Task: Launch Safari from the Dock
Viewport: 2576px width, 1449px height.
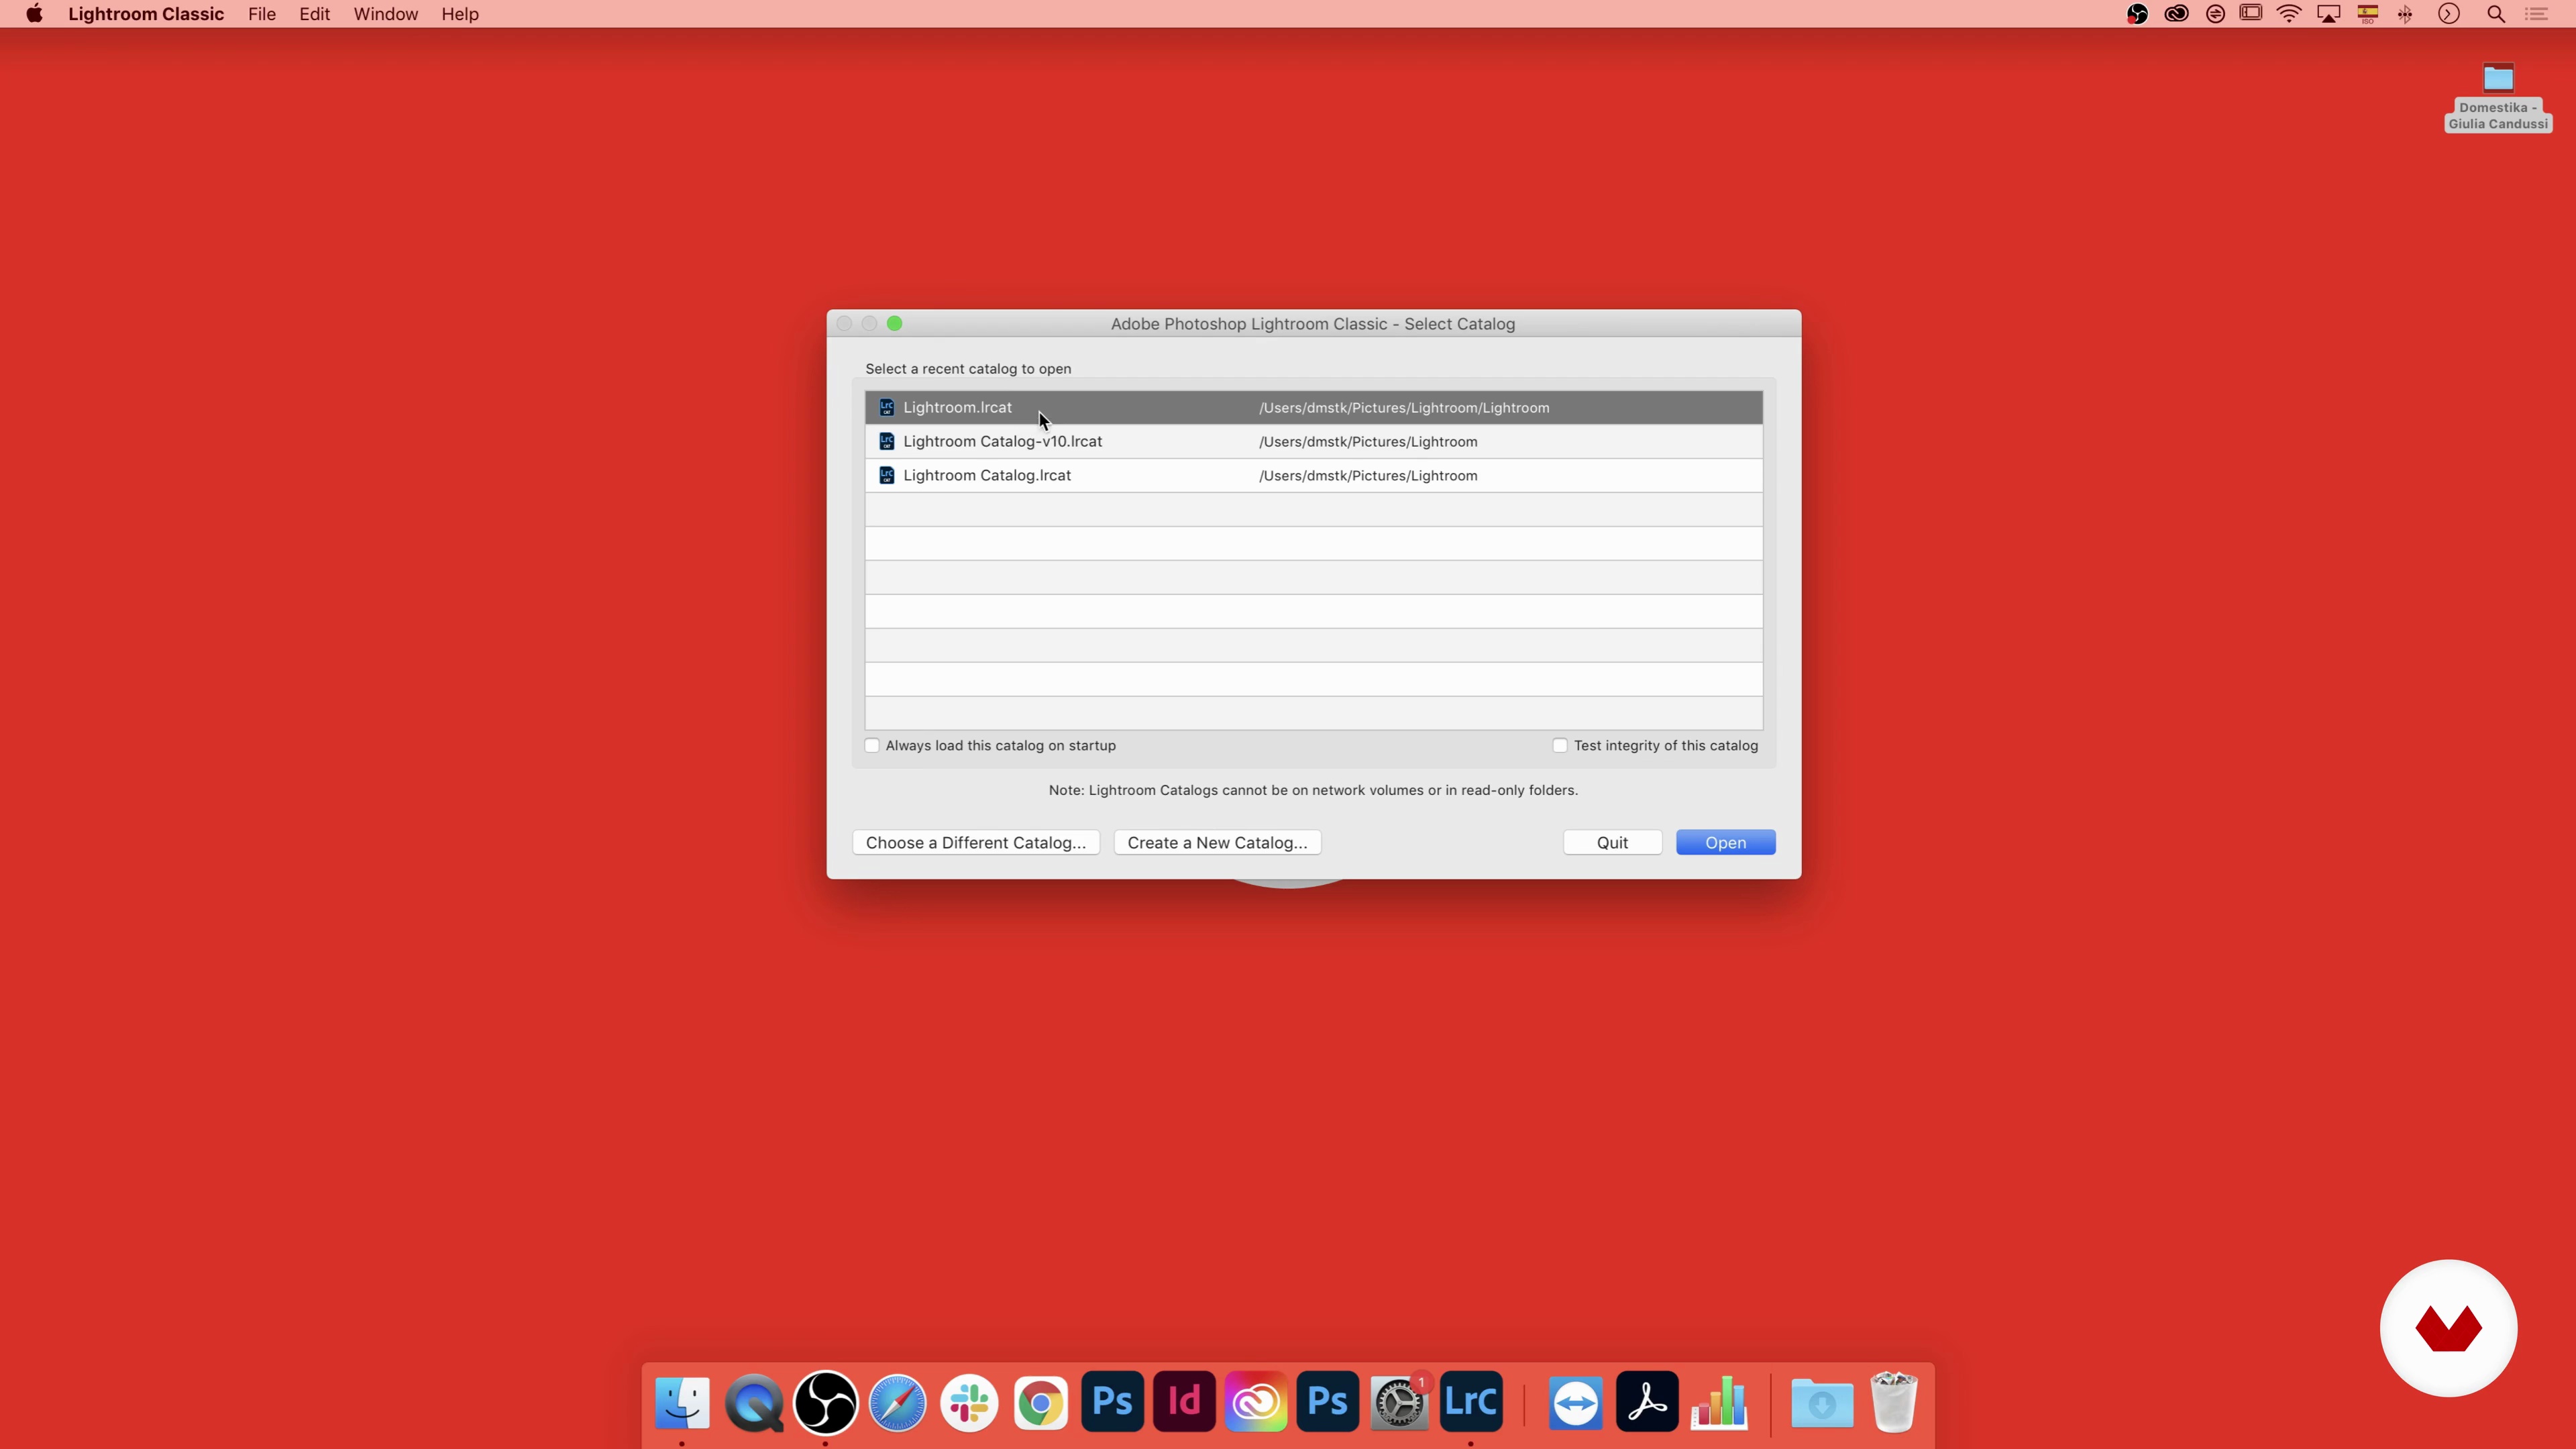Action: 897,1402
